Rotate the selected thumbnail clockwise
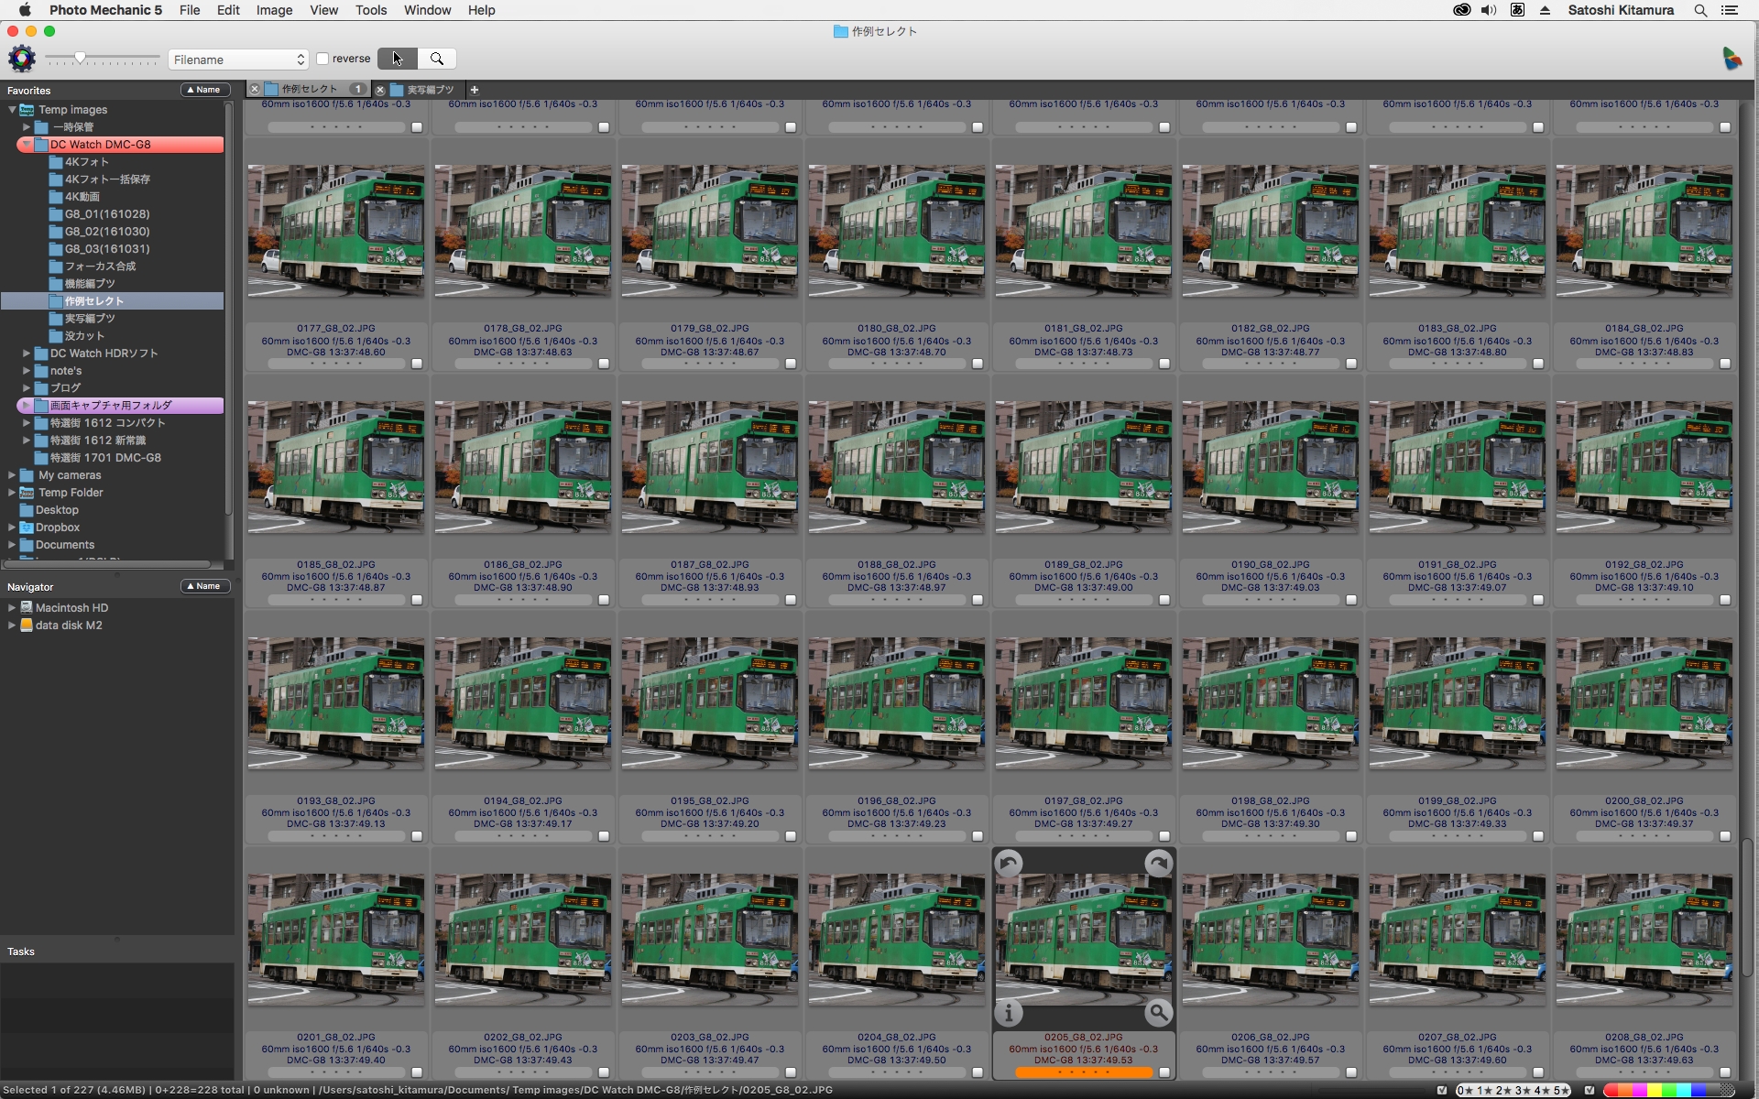The height and width of the screenshot is (1099, 1759). click(1158, 863)
